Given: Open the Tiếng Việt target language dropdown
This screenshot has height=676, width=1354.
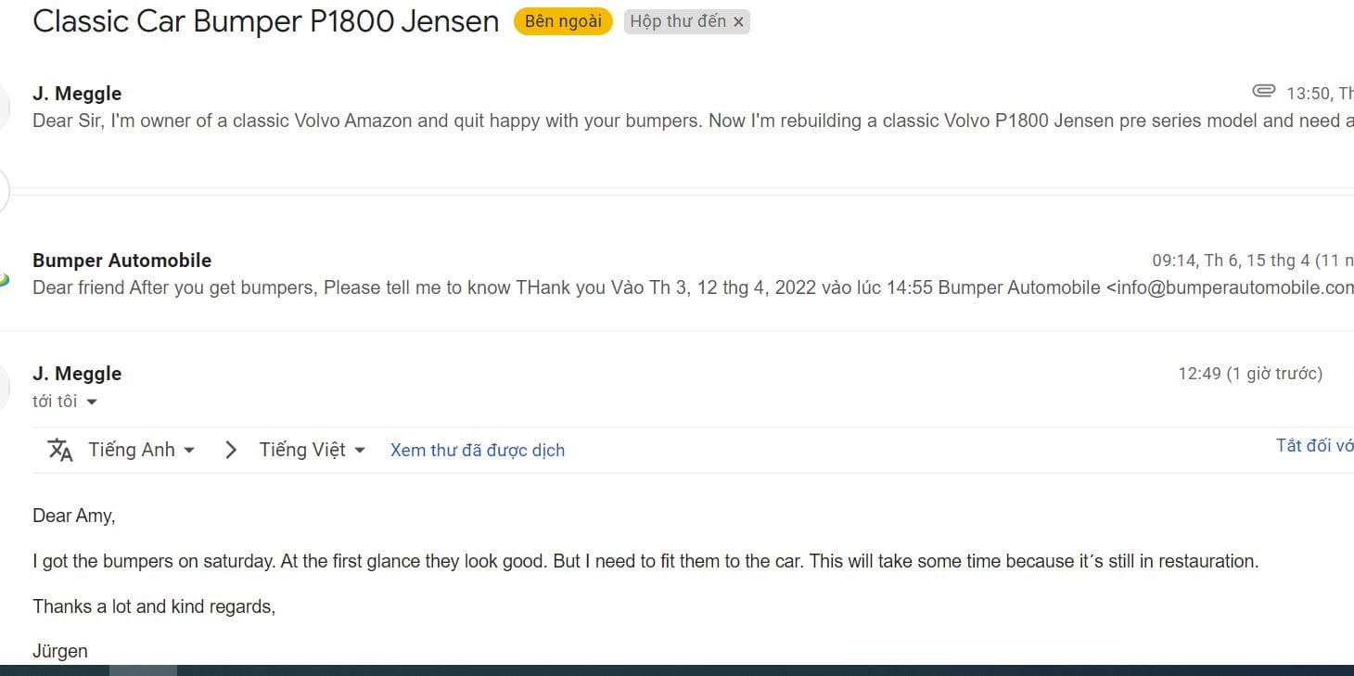Looking at the screenshot, I should coord(312,450).
